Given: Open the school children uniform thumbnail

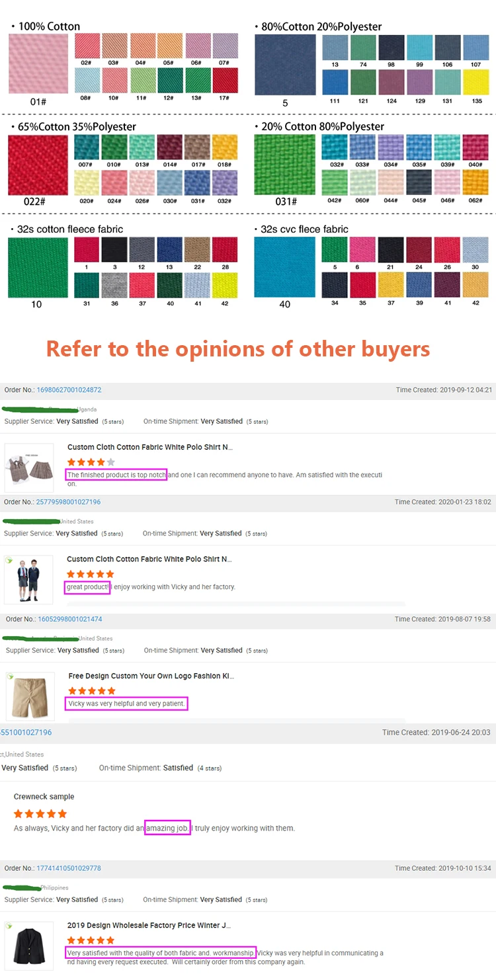Looking at the screenshot, I should pyautogui.click(x=29, y=579).
